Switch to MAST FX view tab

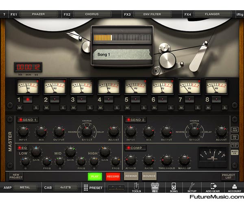tap(235, 152)
